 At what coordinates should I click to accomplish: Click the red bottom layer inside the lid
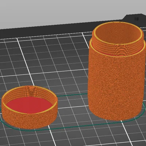pyautogui.click(x=30, y=105)
